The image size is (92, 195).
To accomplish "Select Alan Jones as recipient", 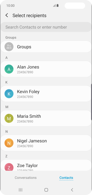I will point(46,69).
